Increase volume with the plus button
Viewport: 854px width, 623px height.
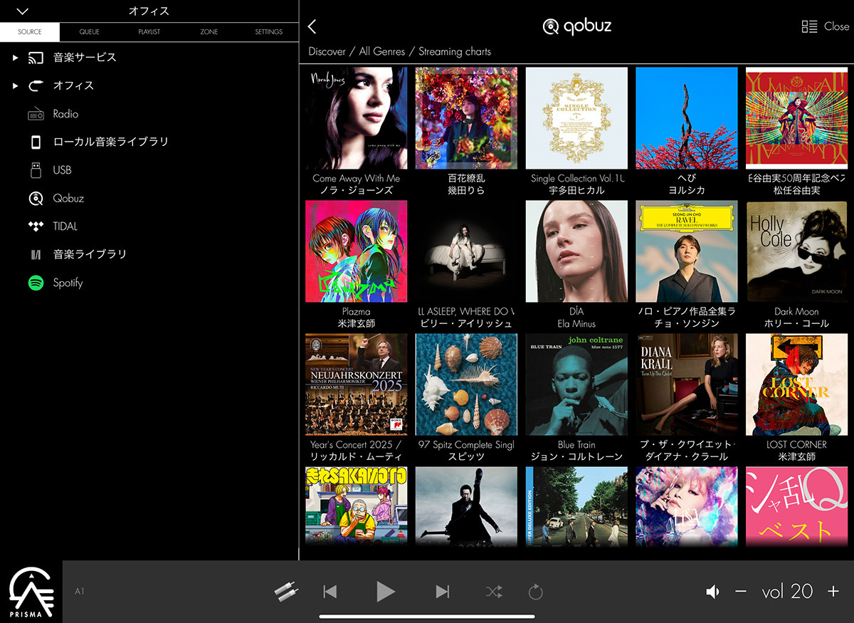click(x=833, y=592)
